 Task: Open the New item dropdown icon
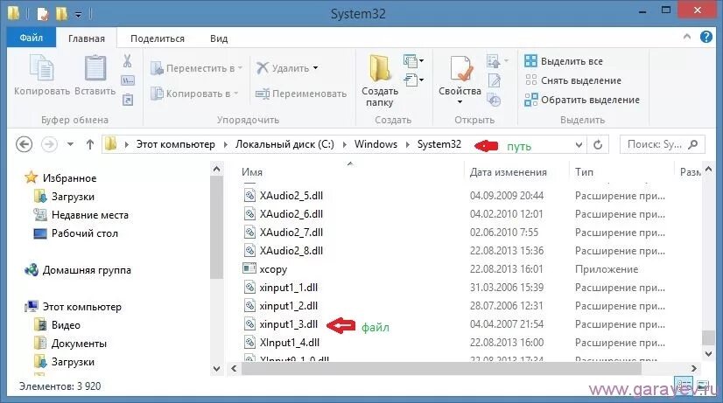click(413, 60)
